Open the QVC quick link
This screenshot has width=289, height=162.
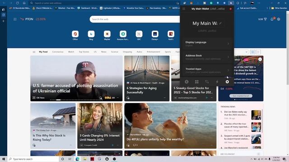(139, 35)
